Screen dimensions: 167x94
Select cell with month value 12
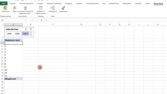(x=13, y=76)
